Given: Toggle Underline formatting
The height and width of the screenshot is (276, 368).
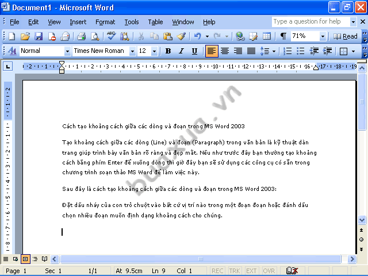Looking at the screenshot, I should 194,51.
